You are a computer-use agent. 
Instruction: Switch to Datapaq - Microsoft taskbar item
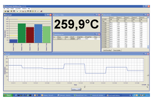(x=48, y=95)
